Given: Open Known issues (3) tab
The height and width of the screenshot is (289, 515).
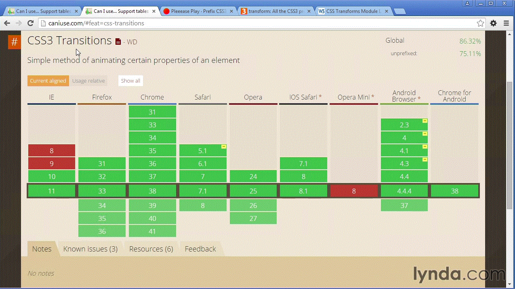Looking at the screenshot, I should tap(90, 249).
